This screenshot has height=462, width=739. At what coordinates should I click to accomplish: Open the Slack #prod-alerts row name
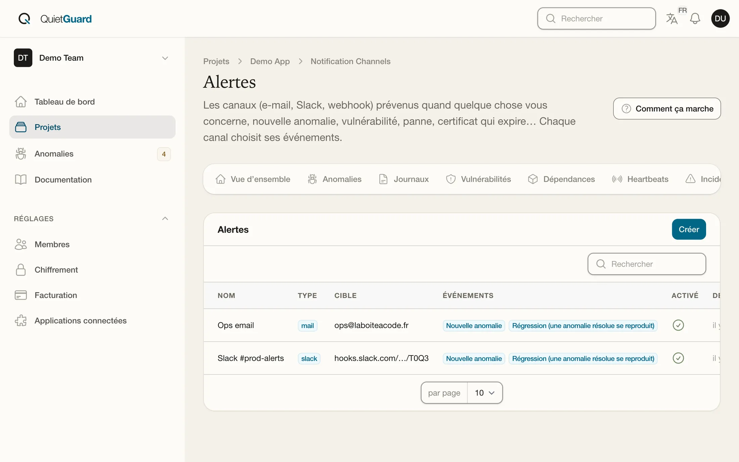pos(251,358)
